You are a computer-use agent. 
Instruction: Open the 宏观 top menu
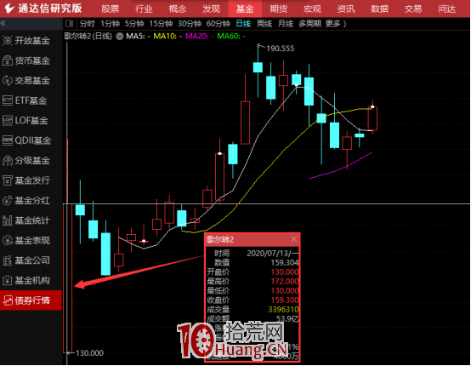point(312,9)
